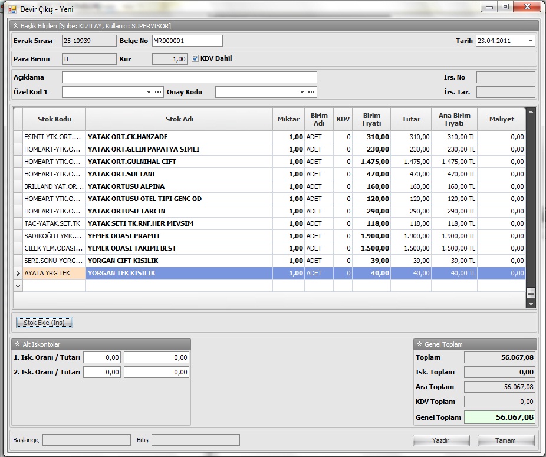Image resolution: width=546 pixels, height=457 pixels.
Task: Select the YATAK ORT.GULNIHAL CIFT row
Action: (269, 162)
